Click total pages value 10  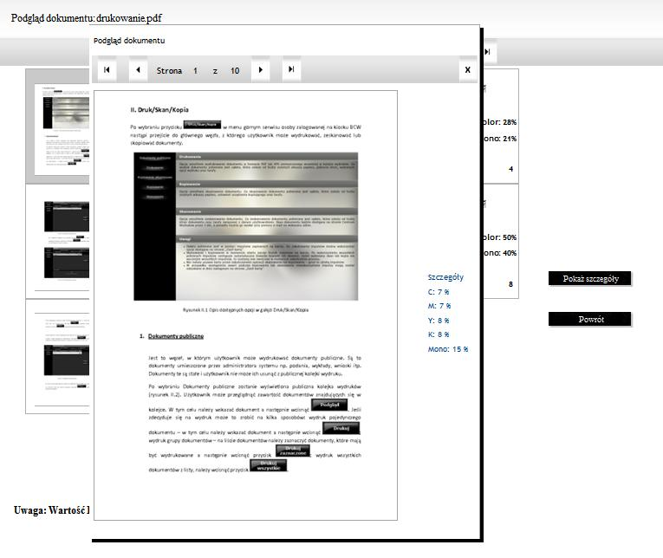pos(235,70)
